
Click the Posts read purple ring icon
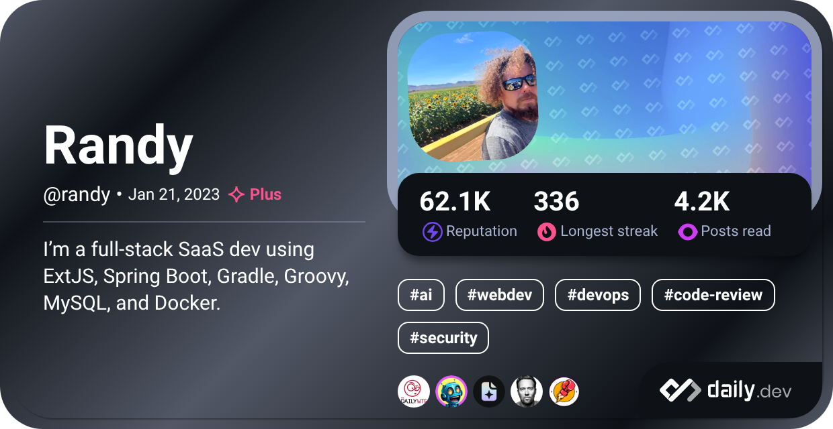(687, 232)
